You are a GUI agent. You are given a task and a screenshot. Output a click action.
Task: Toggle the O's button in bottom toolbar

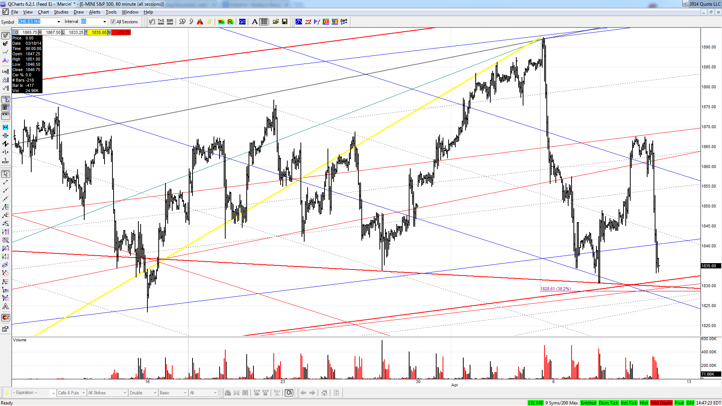click(289, 393)
